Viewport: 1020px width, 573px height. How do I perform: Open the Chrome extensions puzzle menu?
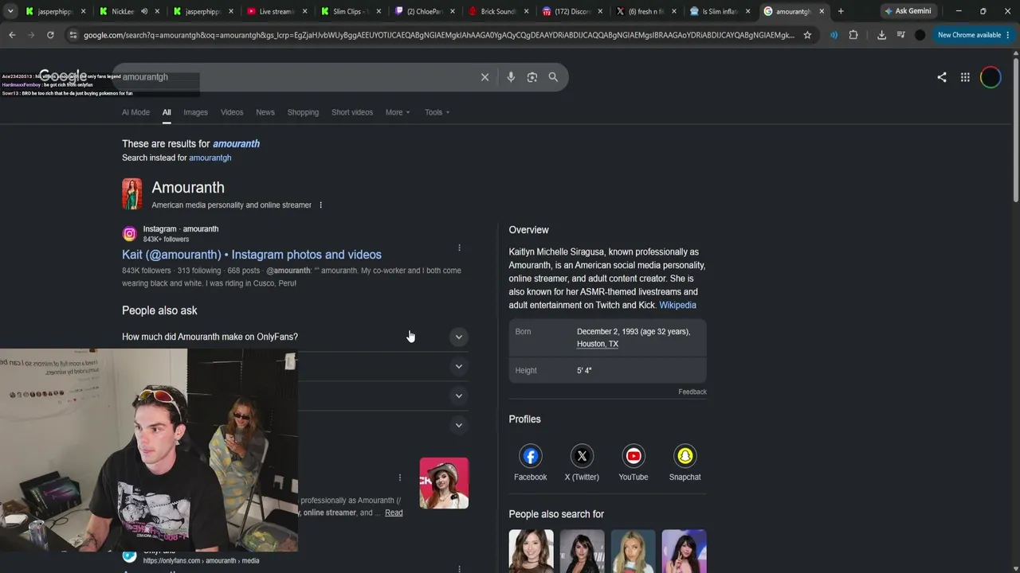tap(853, 35)
